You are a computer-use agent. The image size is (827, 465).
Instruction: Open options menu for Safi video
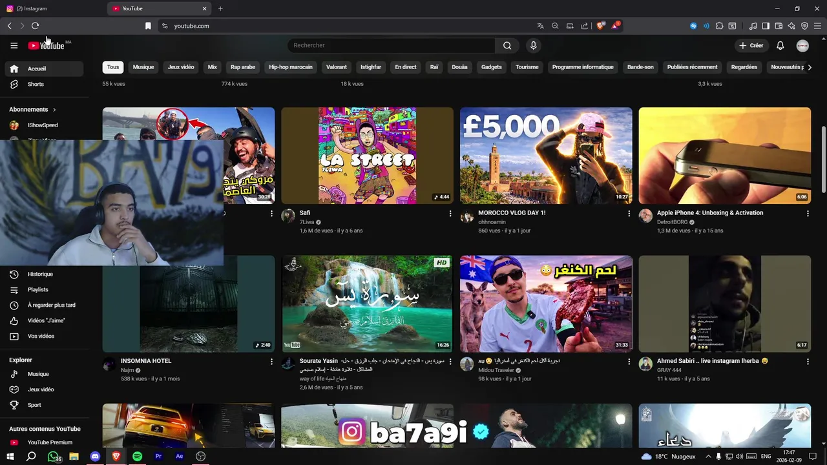pyautogui.click(x=450, y=213)
